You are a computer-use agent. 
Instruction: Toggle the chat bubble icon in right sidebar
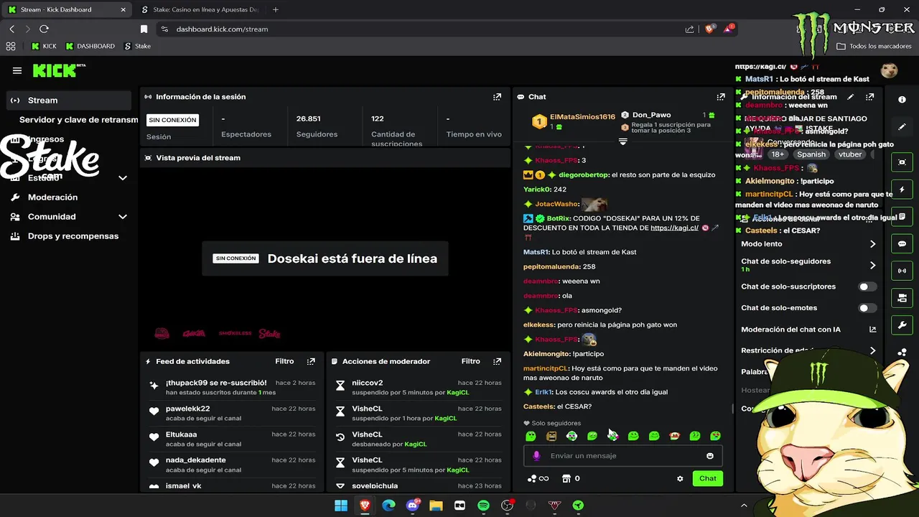tap(902, 243)
